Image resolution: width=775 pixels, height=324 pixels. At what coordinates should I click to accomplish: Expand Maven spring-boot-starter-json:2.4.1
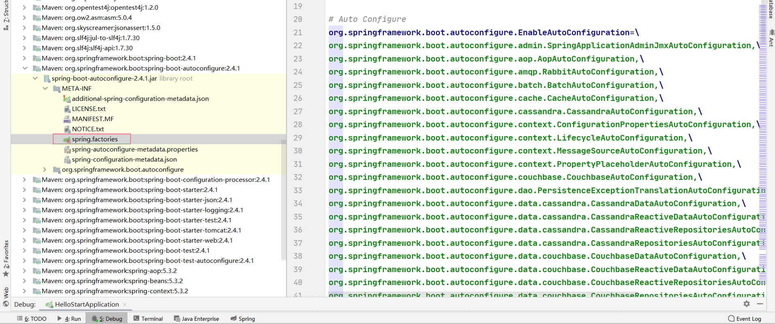point(25,200)
